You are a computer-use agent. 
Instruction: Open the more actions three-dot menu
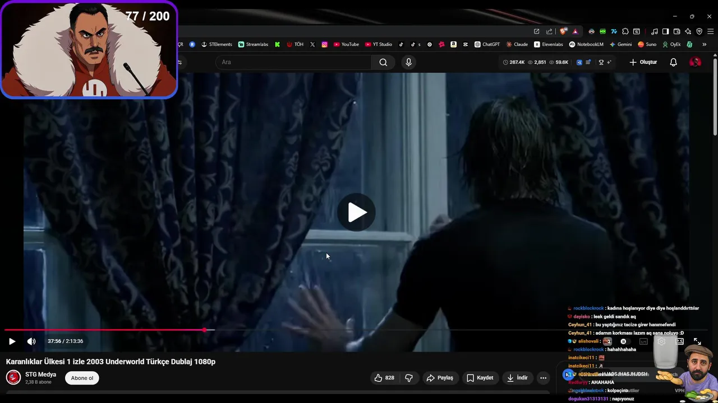point(543,378)
